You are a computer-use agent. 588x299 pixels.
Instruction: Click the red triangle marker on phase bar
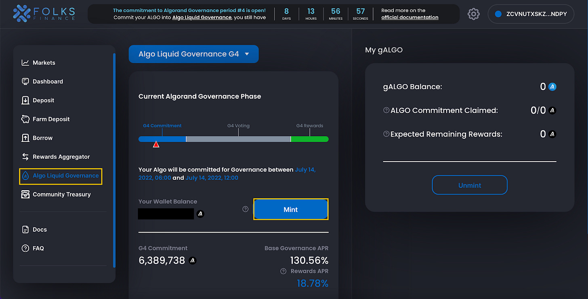point(156,144)
